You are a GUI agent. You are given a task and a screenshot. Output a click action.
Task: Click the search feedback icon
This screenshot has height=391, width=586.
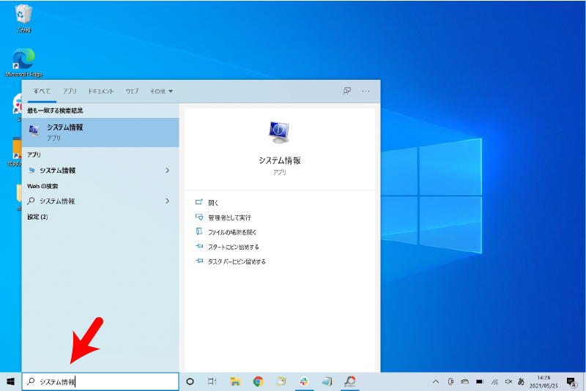click(347, 91)
